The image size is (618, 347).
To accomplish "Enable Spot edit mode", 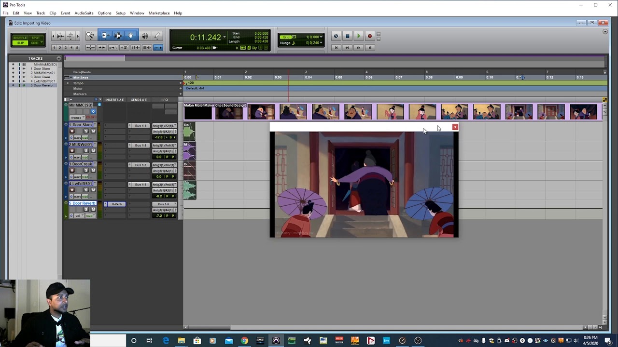I will tap(36, 38).
